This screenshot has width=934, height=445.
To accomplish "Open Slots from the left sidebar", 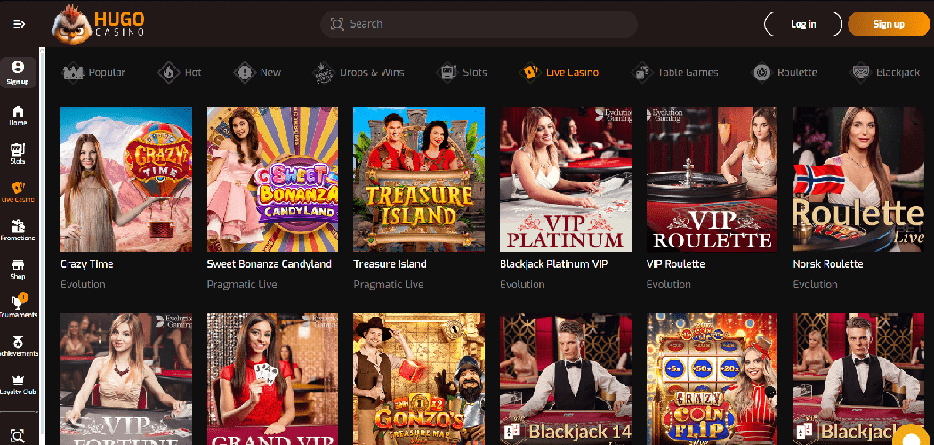I will (19, 153).
